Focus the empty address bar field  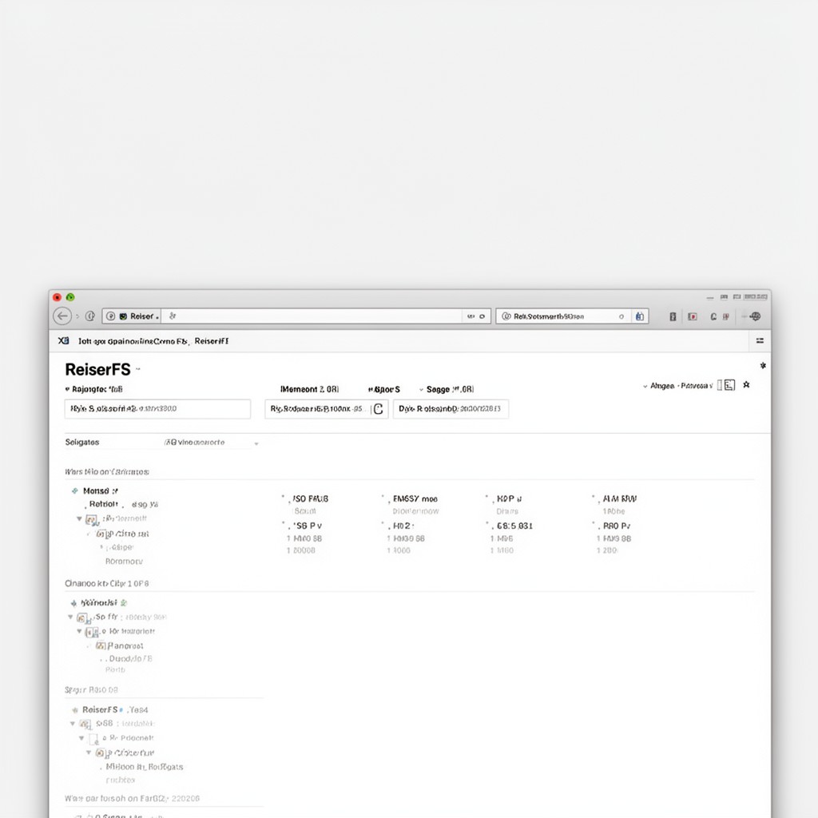[x=313, y=316]
